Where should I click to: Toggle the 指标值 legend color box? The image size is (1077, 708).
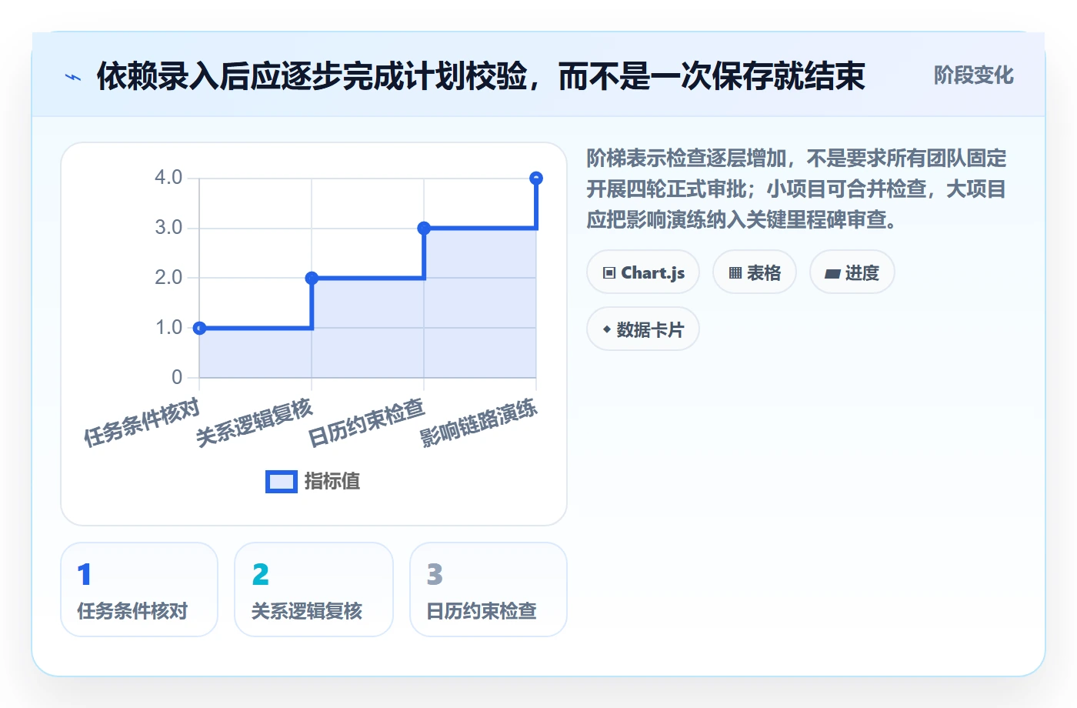282,482
